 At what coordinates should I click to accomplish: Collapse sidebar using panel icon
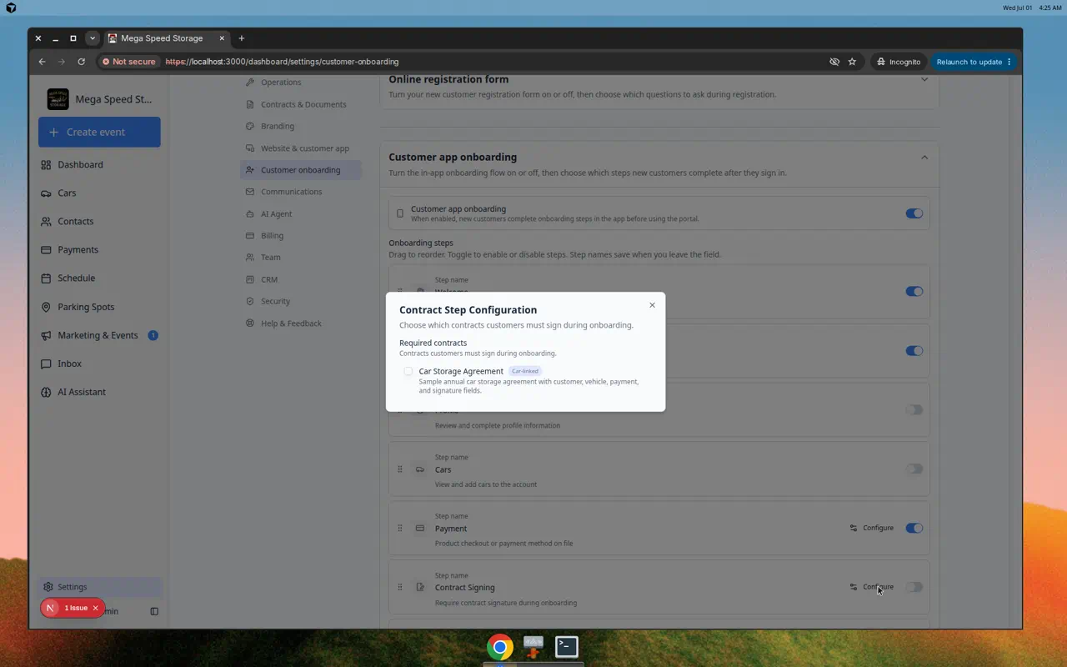[154, 611]
